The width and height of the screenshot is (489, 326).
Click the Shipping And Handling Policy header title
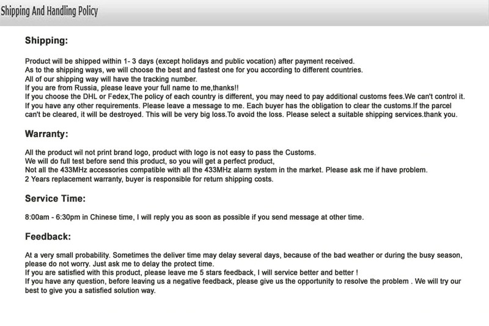point(49,12)
